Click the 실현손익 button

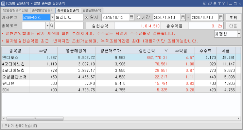pos(100,26)
